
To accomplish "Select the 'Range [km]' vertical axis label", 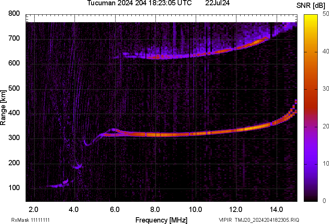I will [3, 110].
